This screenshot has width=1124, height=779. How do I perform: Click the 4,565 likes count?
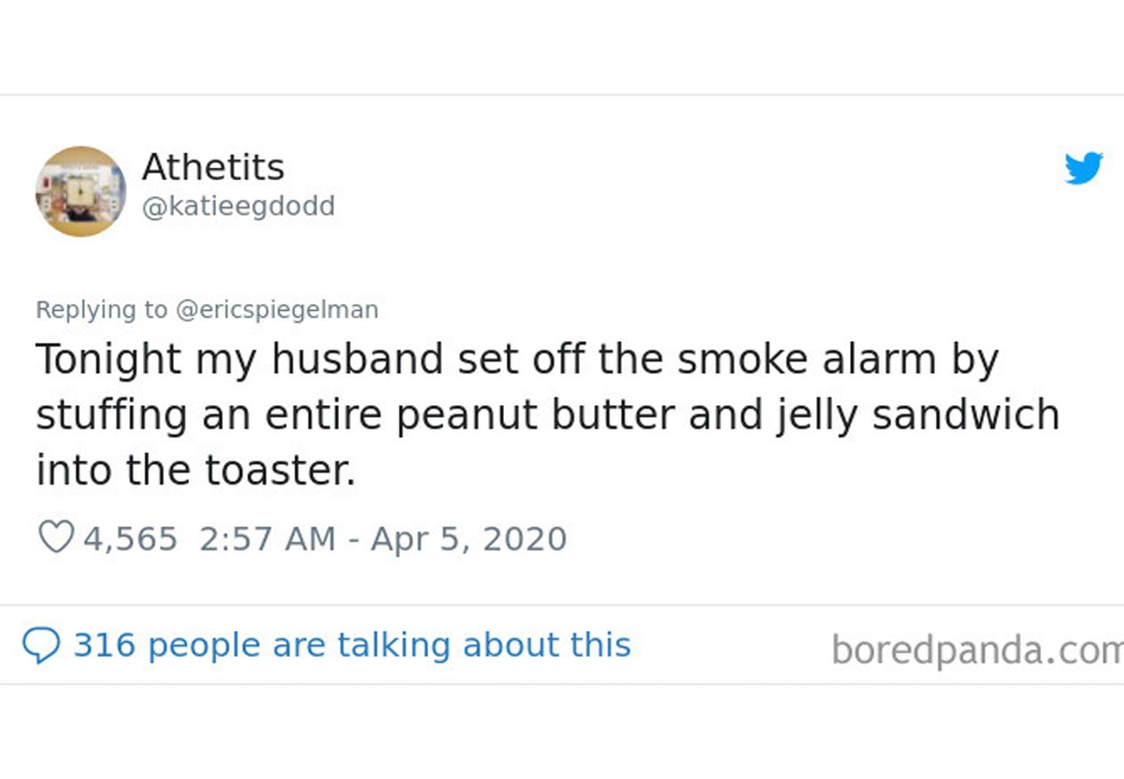[x=130, y=539]
